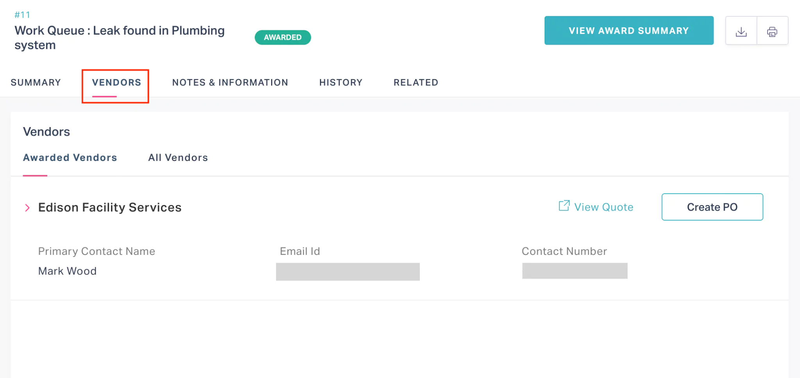Click the Contact Number label
Screen dimensions: 800x378
(x=564, y=251)
